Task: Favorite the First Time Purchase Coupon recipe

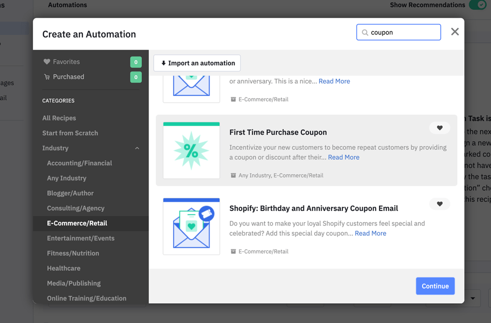Action: tap(439, 128)
